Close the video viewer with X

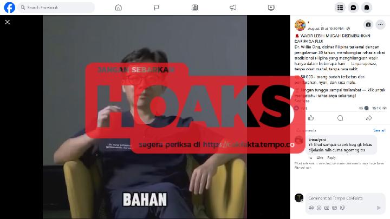(8, 22)
